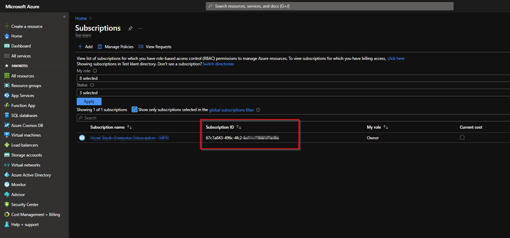Open the global subscriptions filter link
The height and width of the screenshot is (238, 510).
pos(232,110)
